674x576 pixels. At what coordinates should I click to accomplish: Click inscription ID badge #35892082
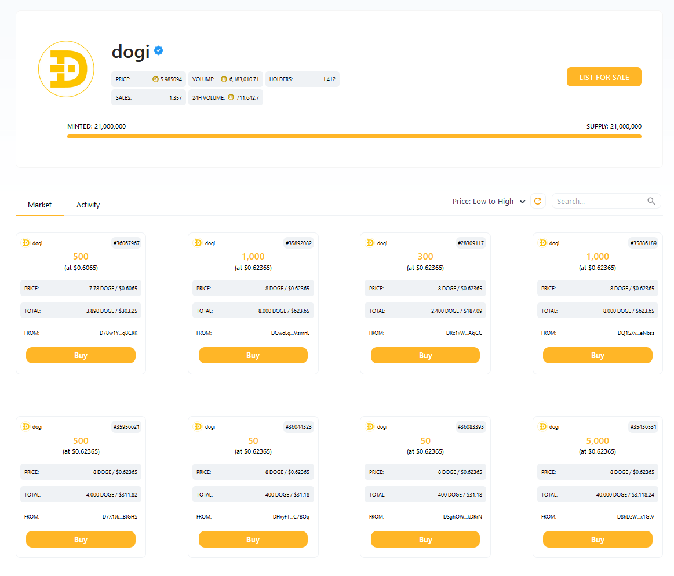(299, 243)
